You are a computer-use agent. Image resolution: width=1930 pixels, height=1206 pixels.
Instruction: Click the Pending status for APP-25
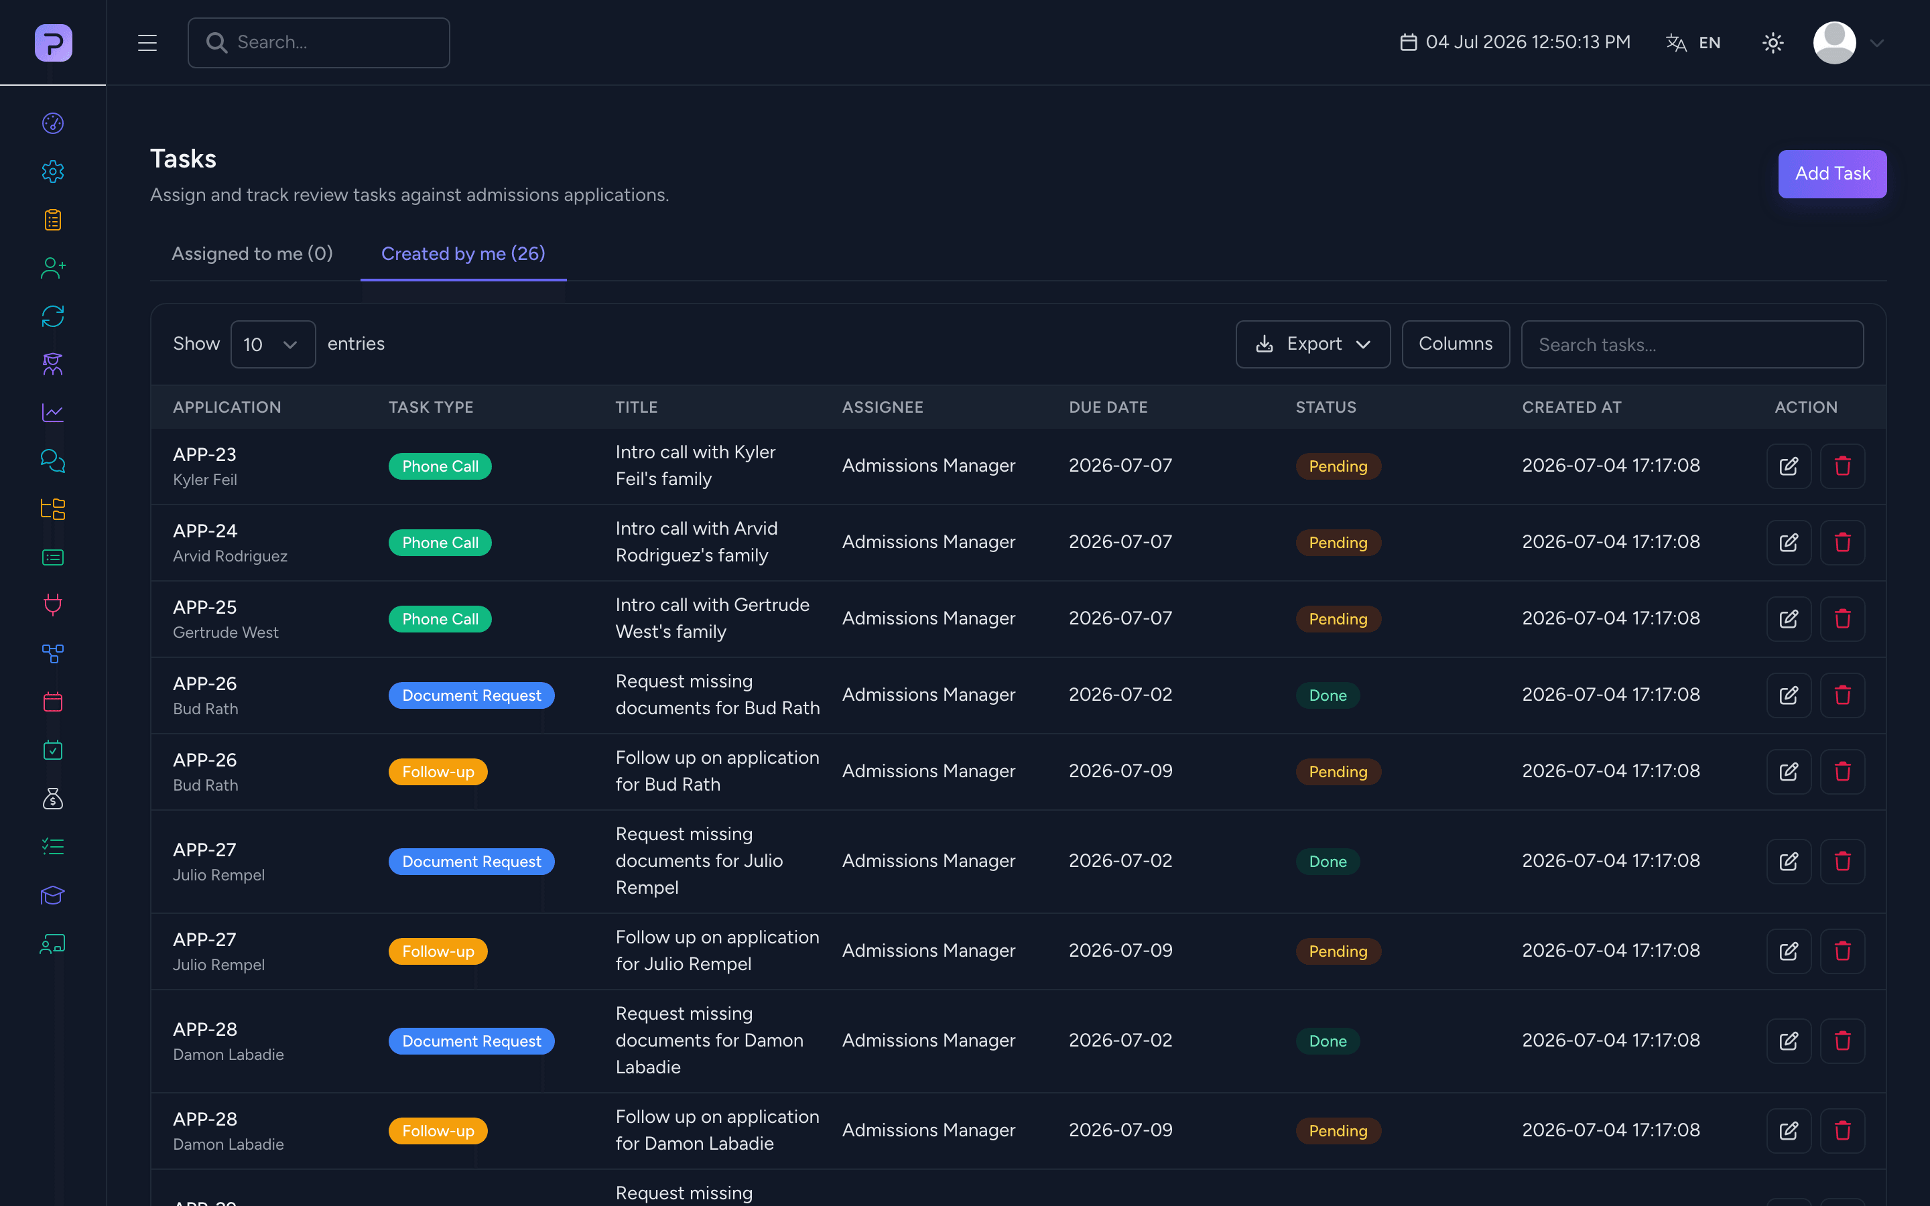pos(1338,620)
